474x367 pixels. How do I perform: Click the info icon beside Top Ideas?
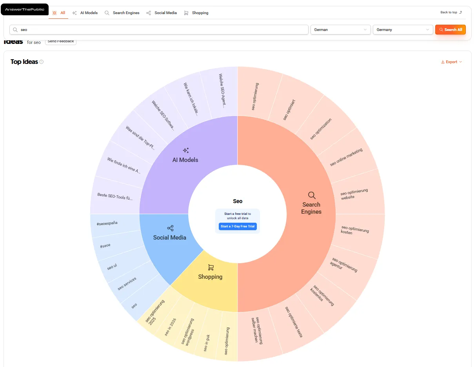[42, 62]
